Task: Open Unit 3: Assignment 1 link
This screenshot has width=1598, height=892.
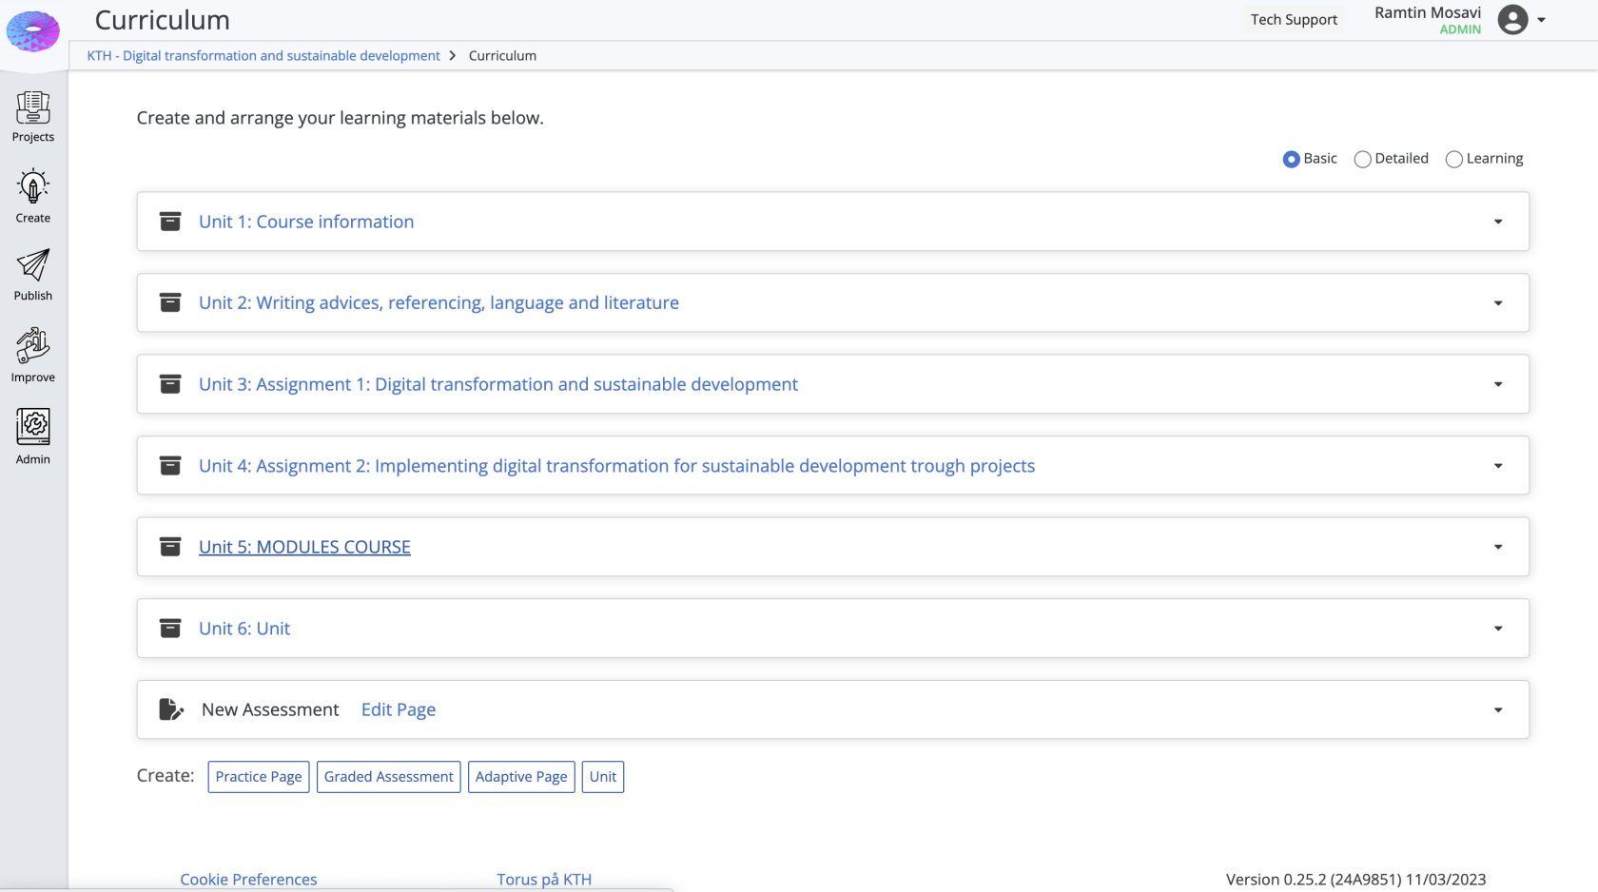Action: point(498,384)
